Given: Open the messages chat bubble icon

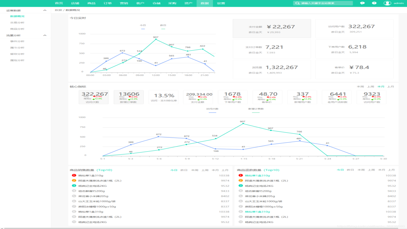Looking at the screenshot, I should (x=362, y=3).
